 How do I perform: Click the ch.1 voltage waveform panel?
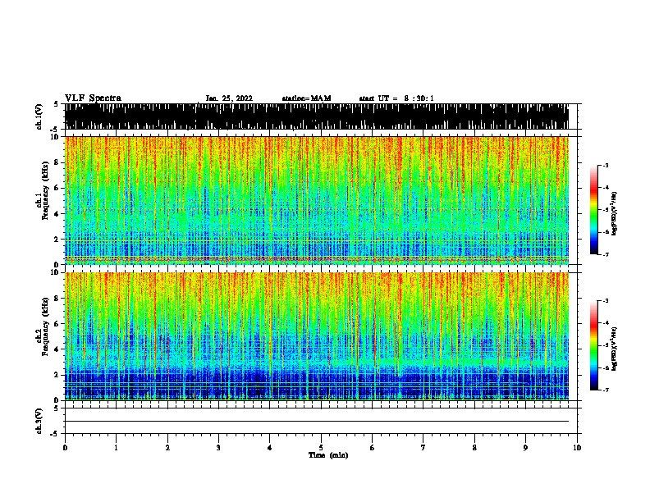click(317, 116)
